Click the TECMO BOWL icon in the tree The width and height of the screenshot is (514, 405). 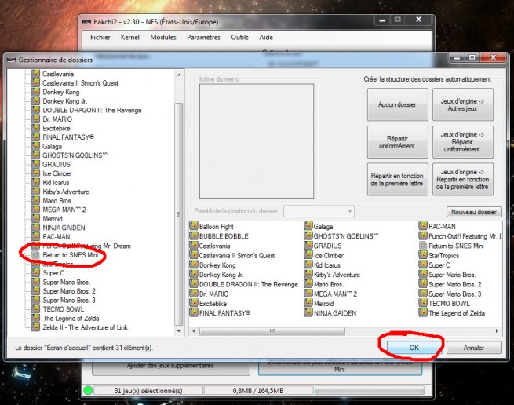tap(35, 308)
